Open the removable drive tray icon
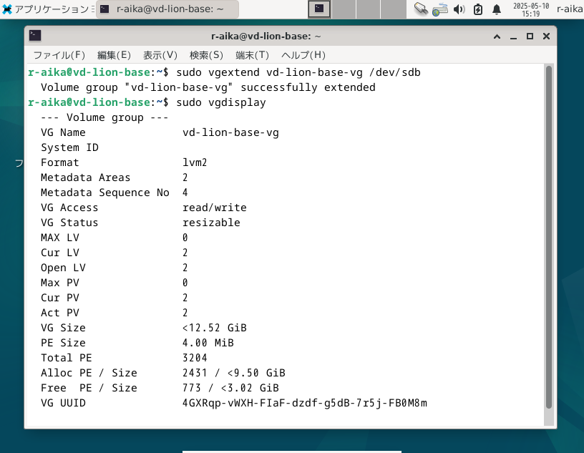Viewport: 584px width, 453px height. click(421, 9)
